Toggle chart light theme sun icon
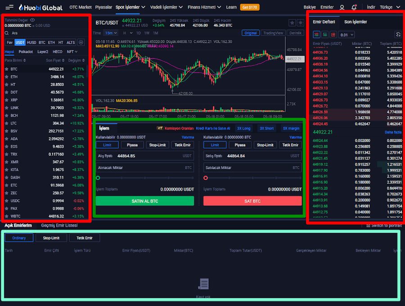Viewport: 405px width, 306px height. point(301,22)
